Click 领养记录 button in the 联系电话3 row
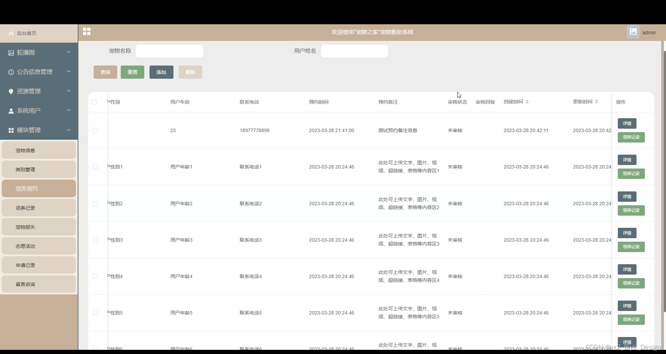This screenshot has height=354, width=666. (x=631, y=247)
